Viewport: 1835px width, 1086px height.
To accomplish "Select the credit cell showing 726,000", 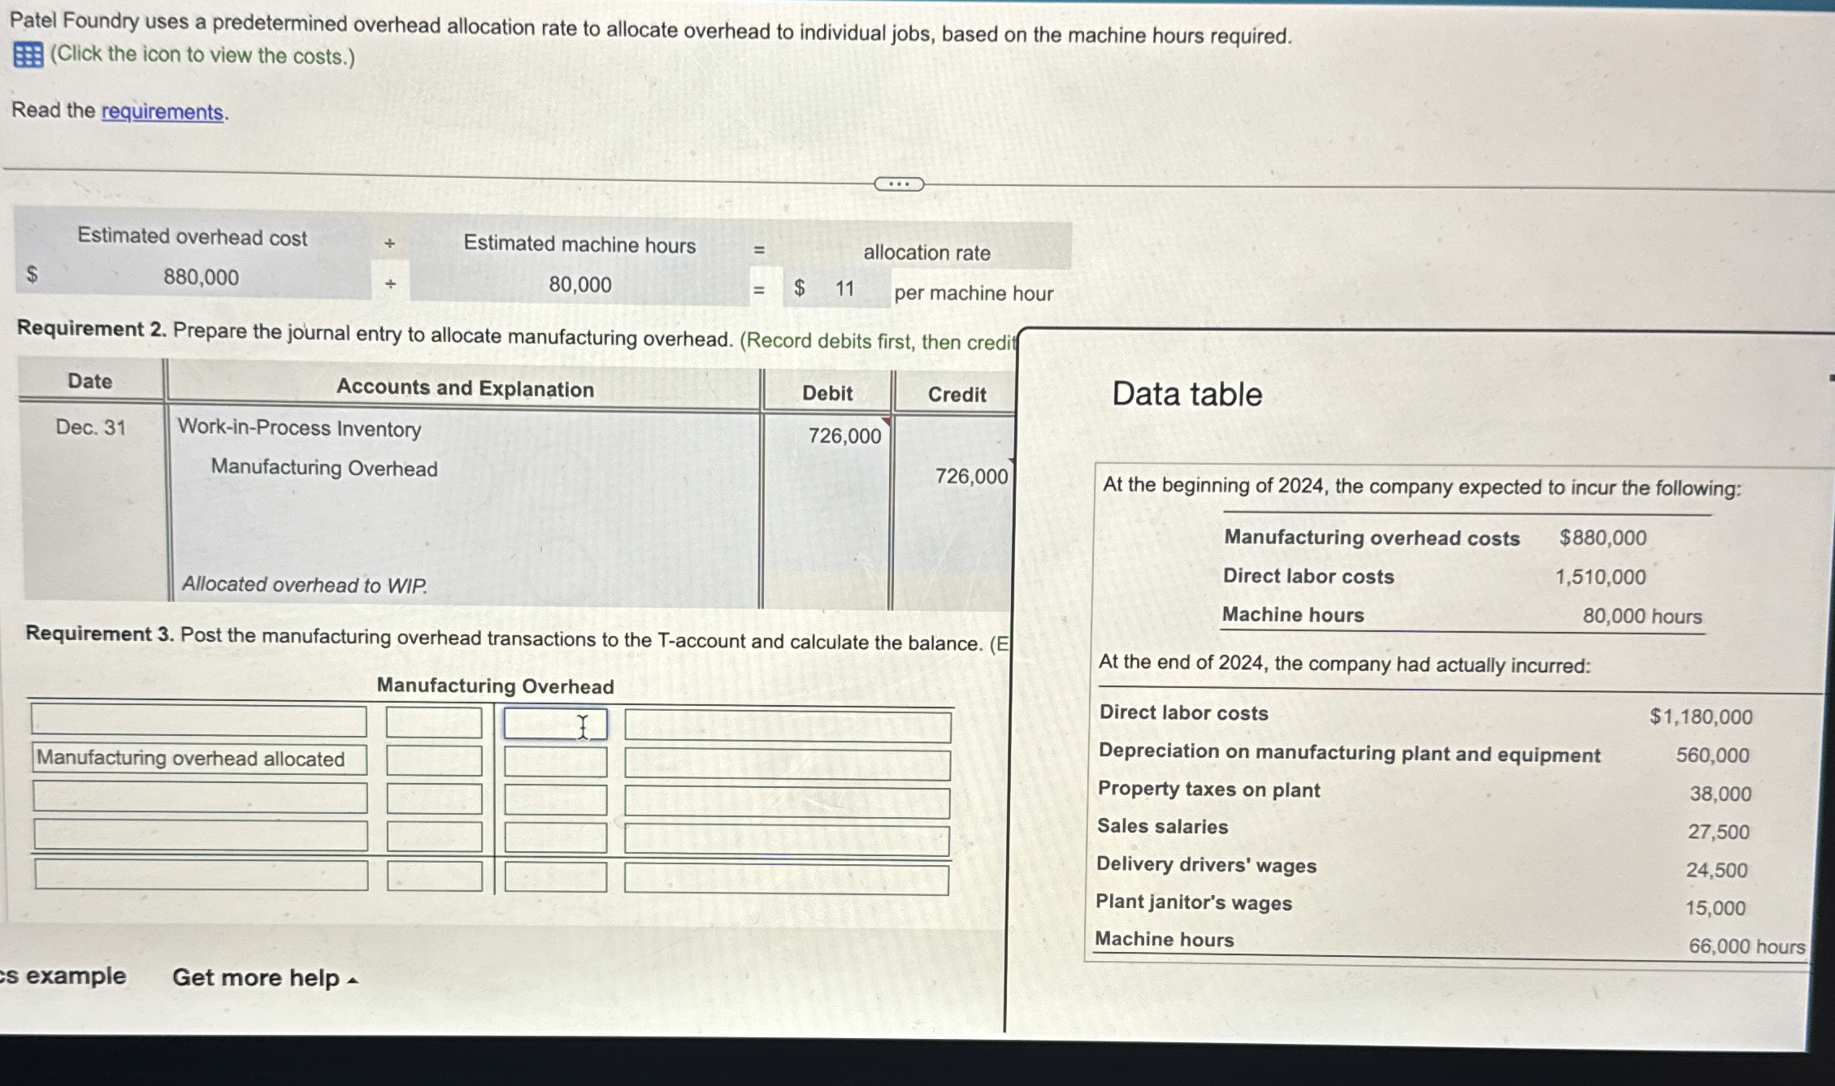I will pos(972,476).
